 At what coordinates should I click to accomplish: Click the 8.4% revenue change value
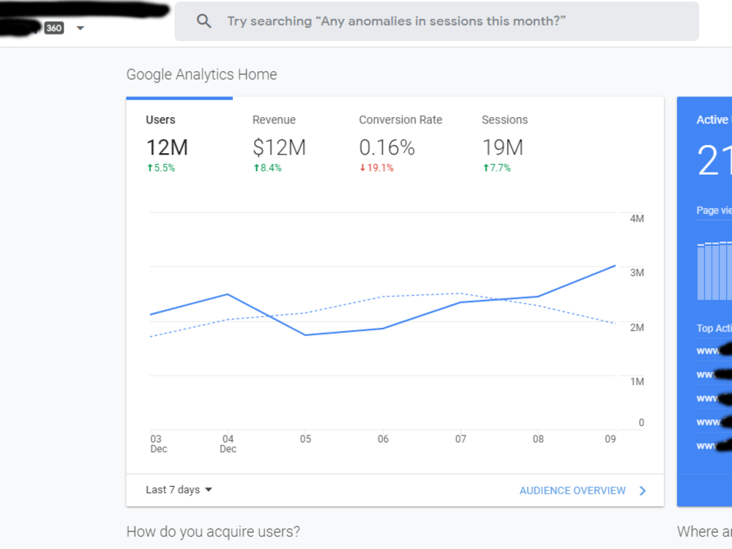tap(267, 168)
